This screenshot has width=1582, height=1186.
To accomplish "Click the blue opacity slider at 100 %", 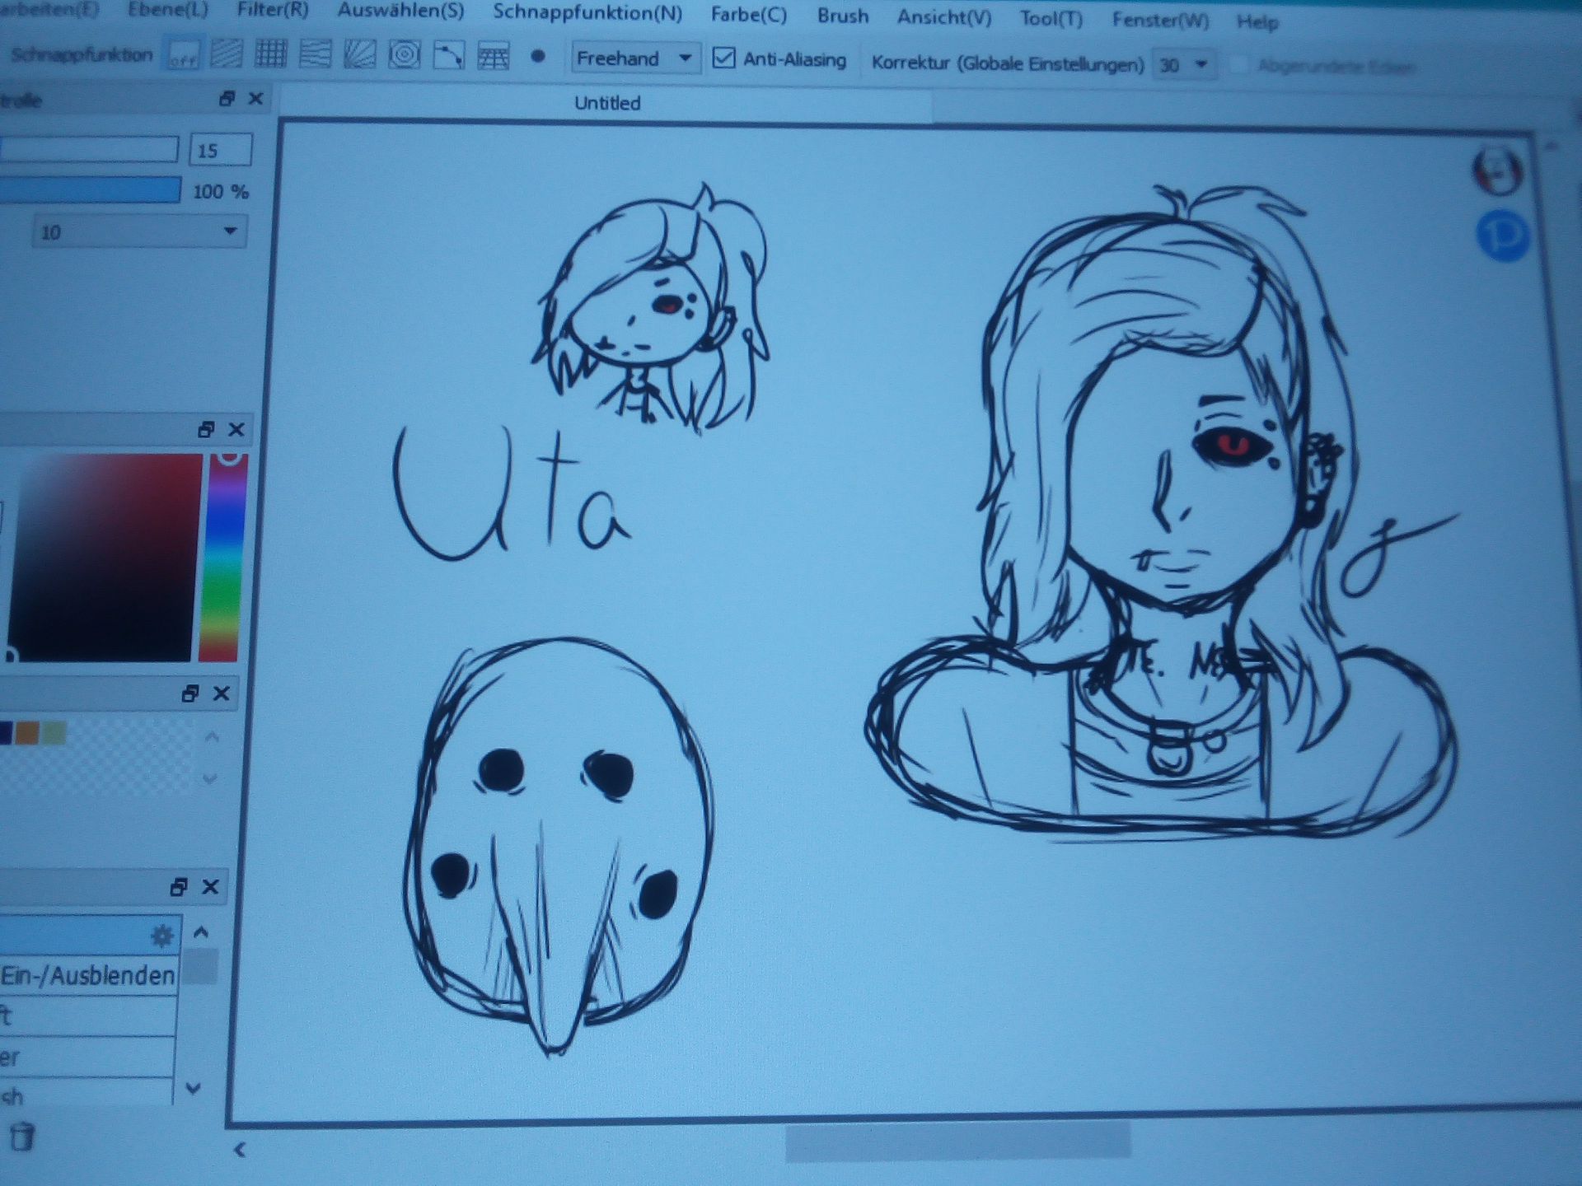I will (x=90, y=190).
